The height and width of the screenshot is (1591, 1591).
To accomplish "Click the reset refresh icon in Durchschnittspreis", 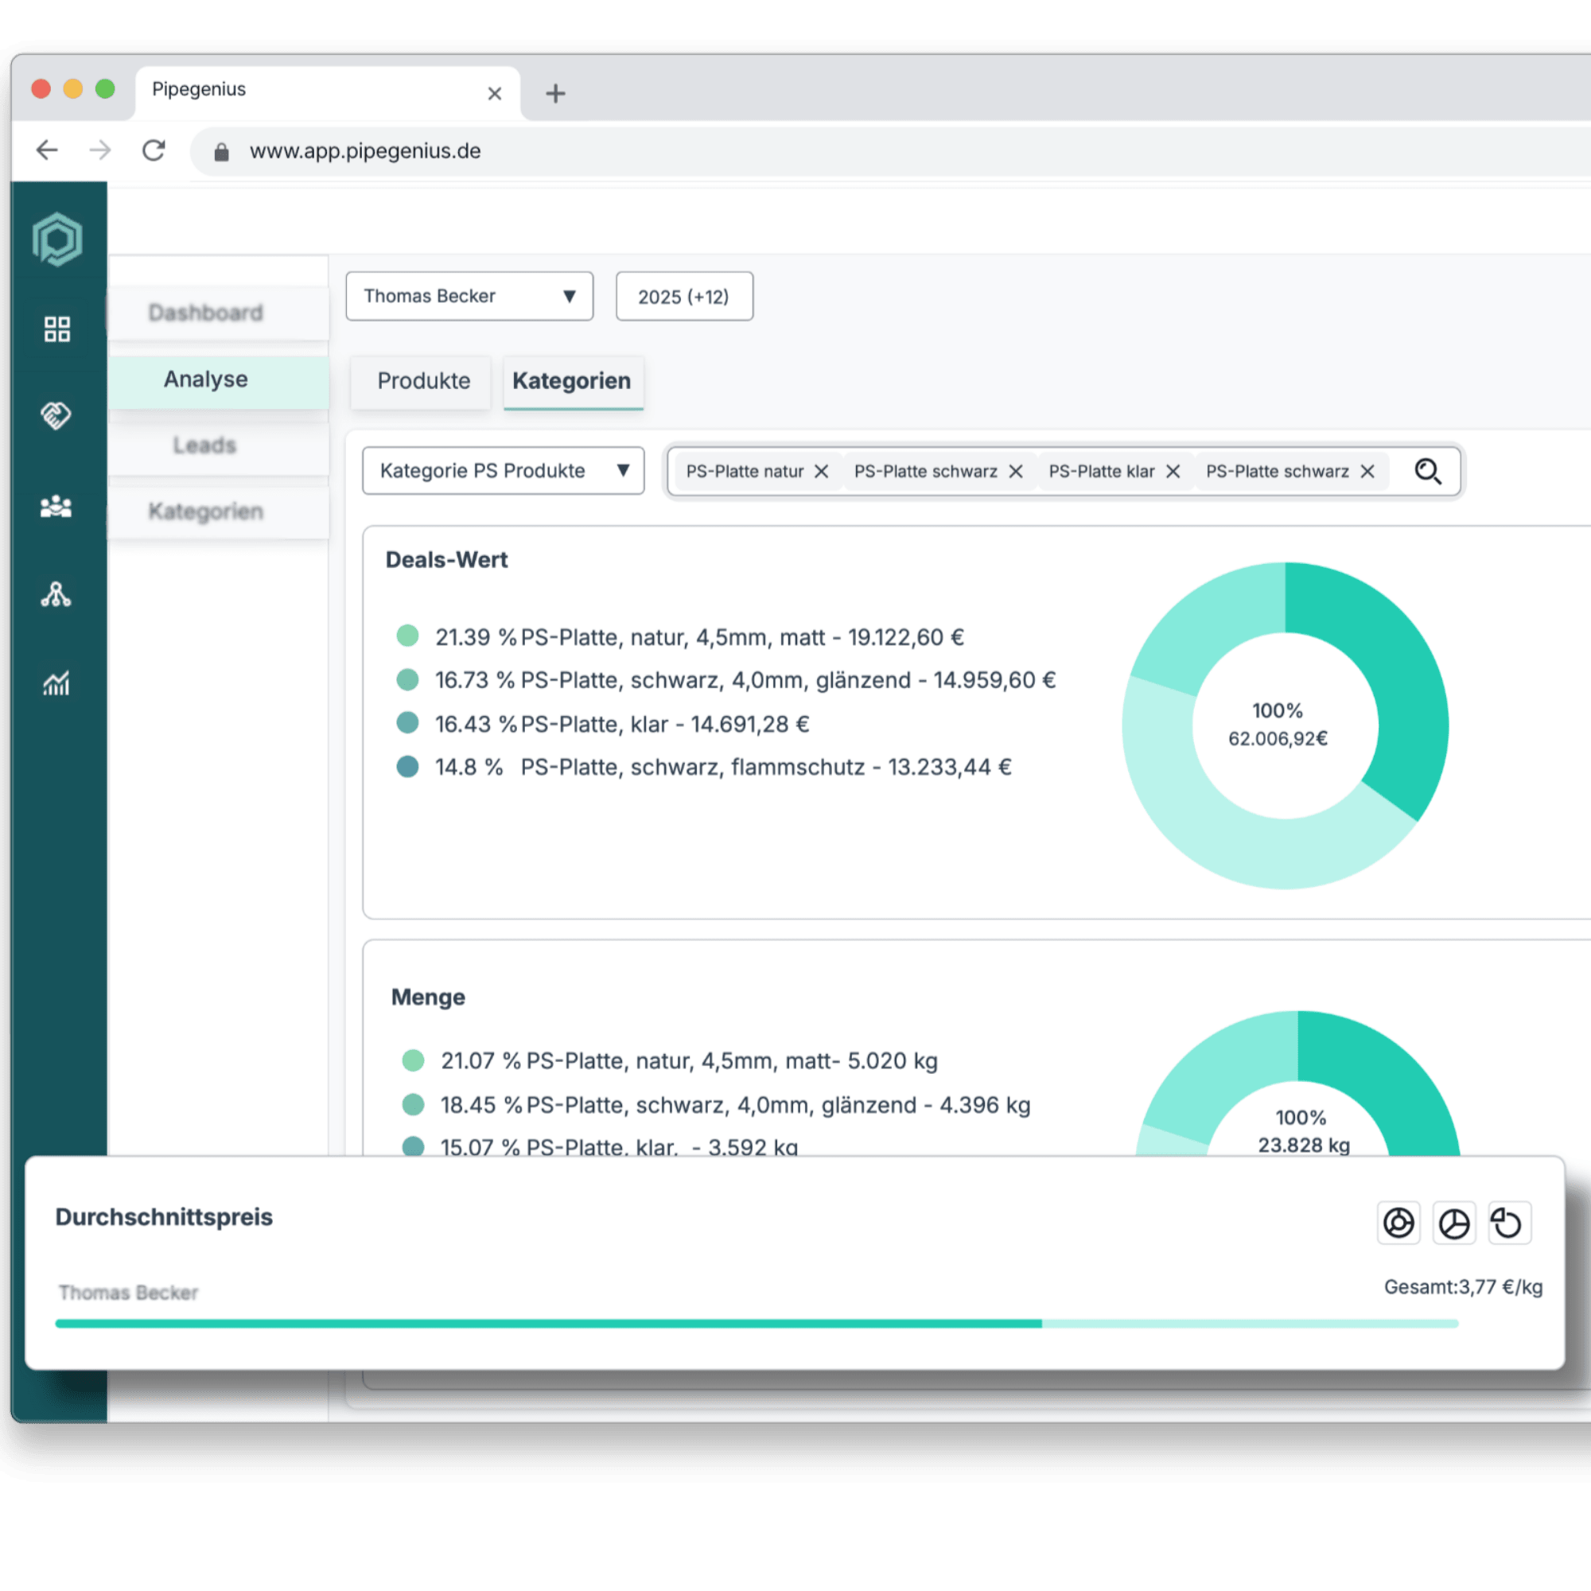I will coord(1507,1223).
